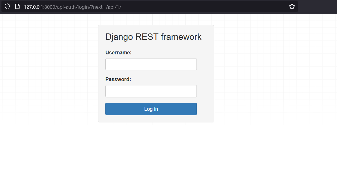Click the Password label text
The height and width of the screenshot is (180, 337).
[x=118, y=79]
